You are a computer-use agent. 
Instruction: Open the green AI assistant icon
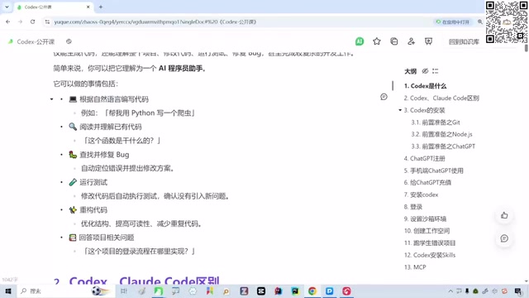coord(360,41)
